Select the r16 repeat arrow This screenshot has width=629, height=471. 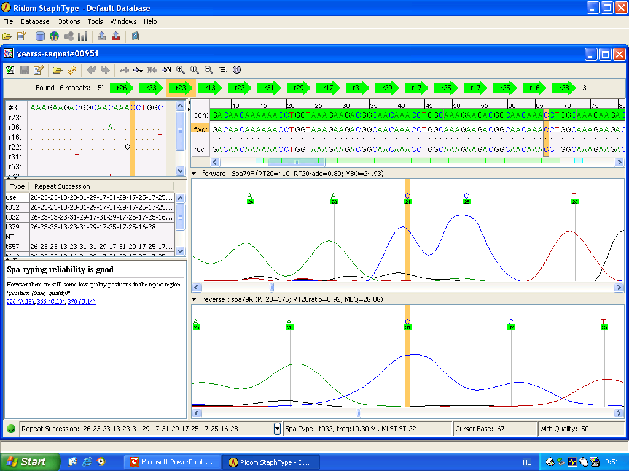tap(534, 88)
